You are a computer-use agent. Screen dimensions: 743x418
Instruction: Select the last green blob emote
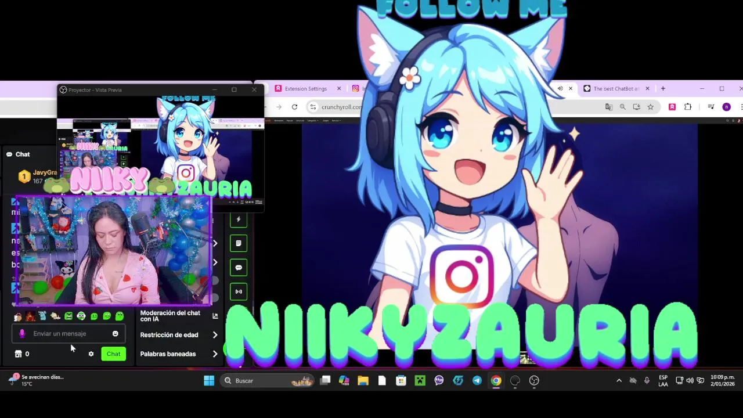[120, 316]
